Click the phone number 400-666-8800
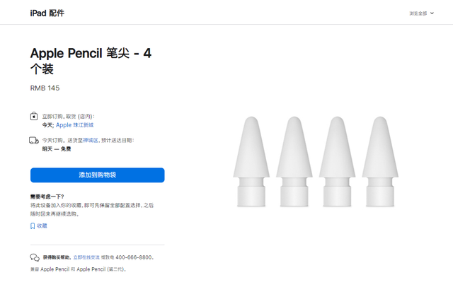The height and width of the screenshot is (299, 453). coord(135,258)
